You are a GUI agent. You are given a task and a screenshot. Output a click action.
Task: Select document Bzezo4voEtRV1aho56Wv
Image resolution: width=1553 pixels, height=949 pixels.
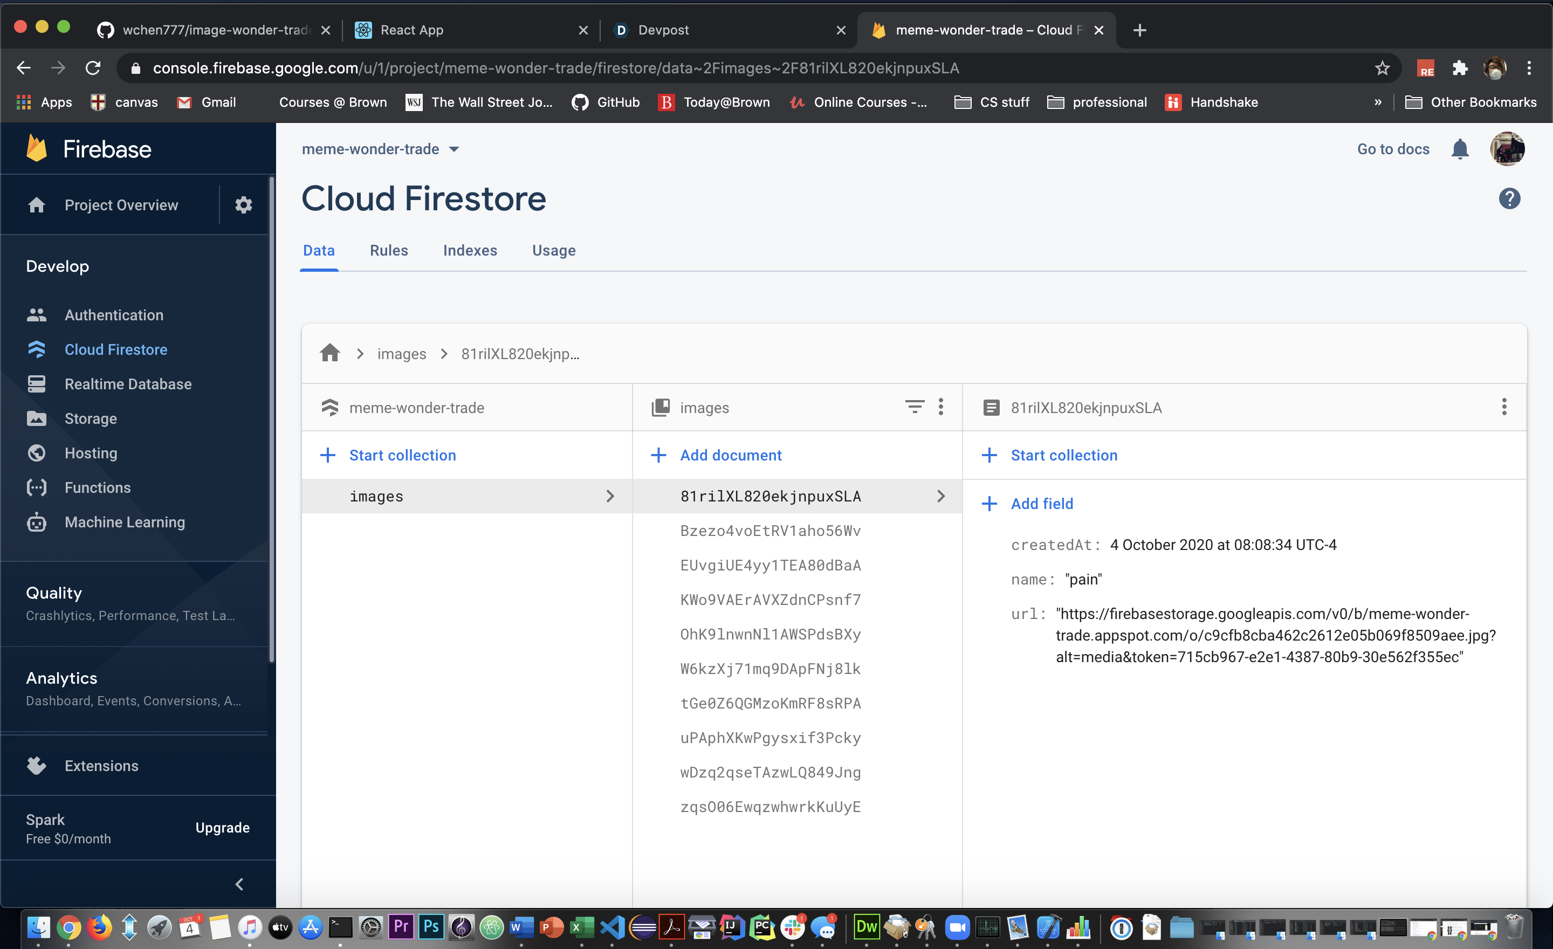click(769, 531)
